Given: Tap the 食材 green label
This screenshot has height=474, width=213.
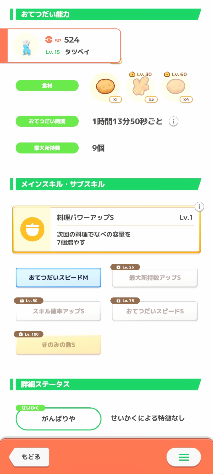Looking at the screenshot, I should [x=47, y=86].
